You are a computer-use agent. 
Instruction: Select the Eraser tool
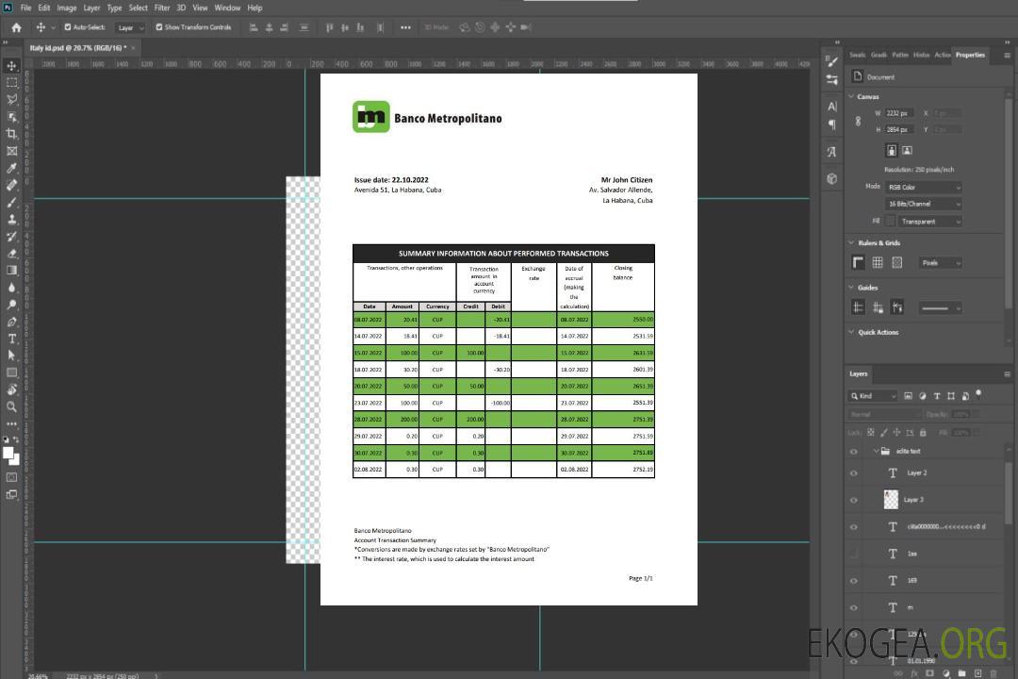[x=11, y=254]
